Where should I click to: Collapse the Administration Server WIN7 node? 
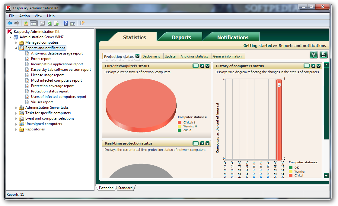click(x=10, y=37)
